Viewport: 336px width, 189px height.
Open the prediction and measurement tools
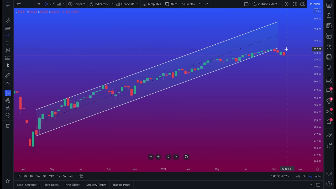click(x=8, y=58)
